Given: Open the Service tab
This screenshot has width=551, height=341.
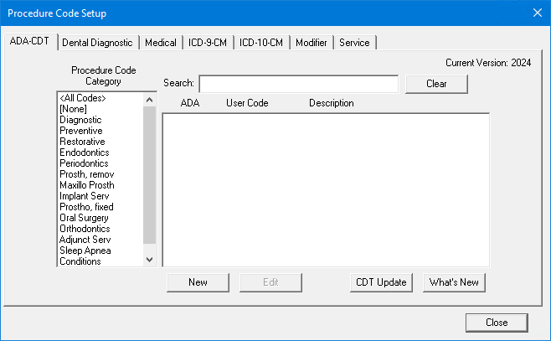Looking at the screenshot, I should click(354, 43).
